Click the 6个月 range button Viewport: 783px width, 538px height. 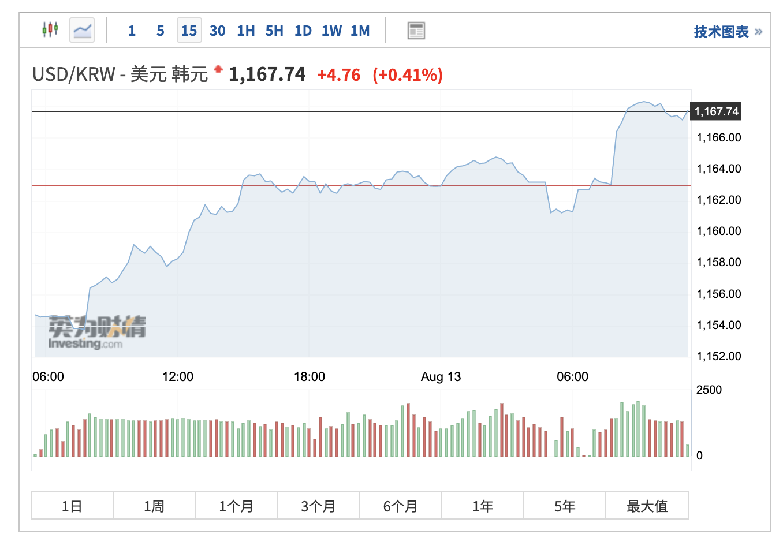(400, 506)
